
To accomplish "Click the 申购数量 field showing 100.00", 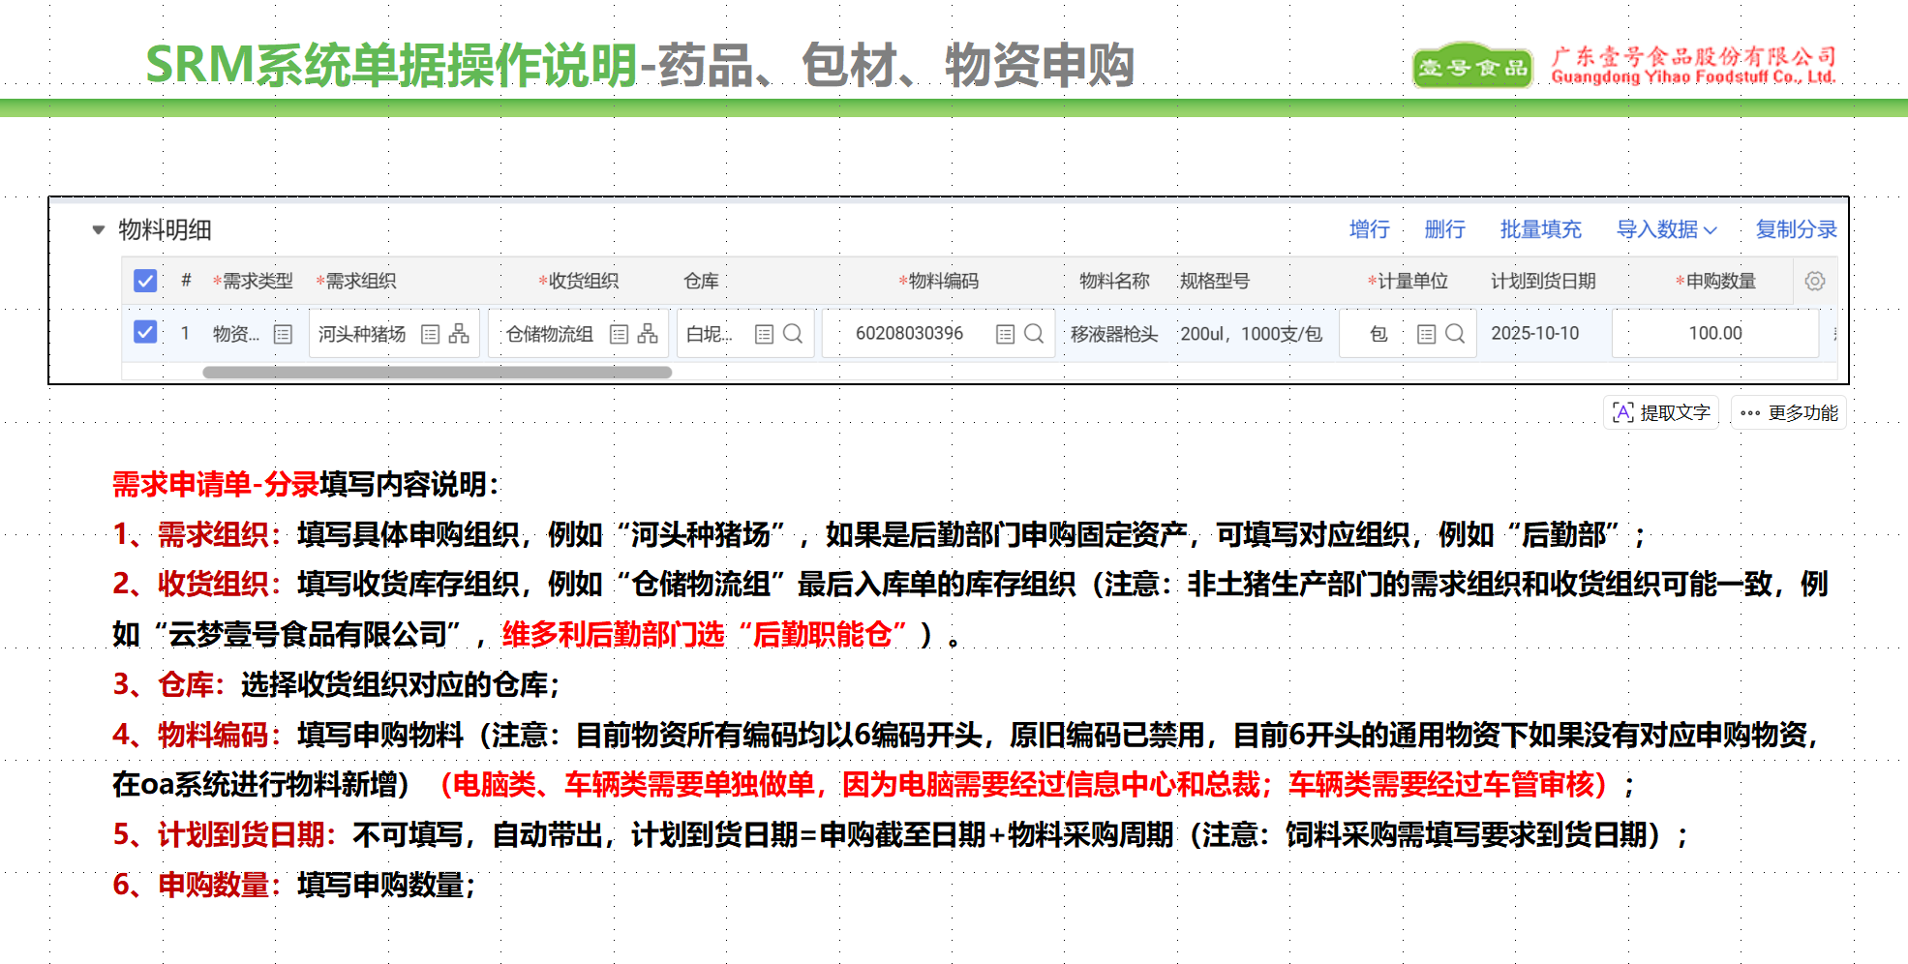I will [x=1714, y=334].
